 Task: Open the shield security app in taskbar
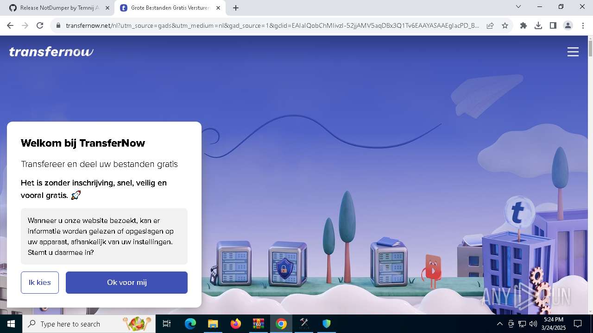327,324
